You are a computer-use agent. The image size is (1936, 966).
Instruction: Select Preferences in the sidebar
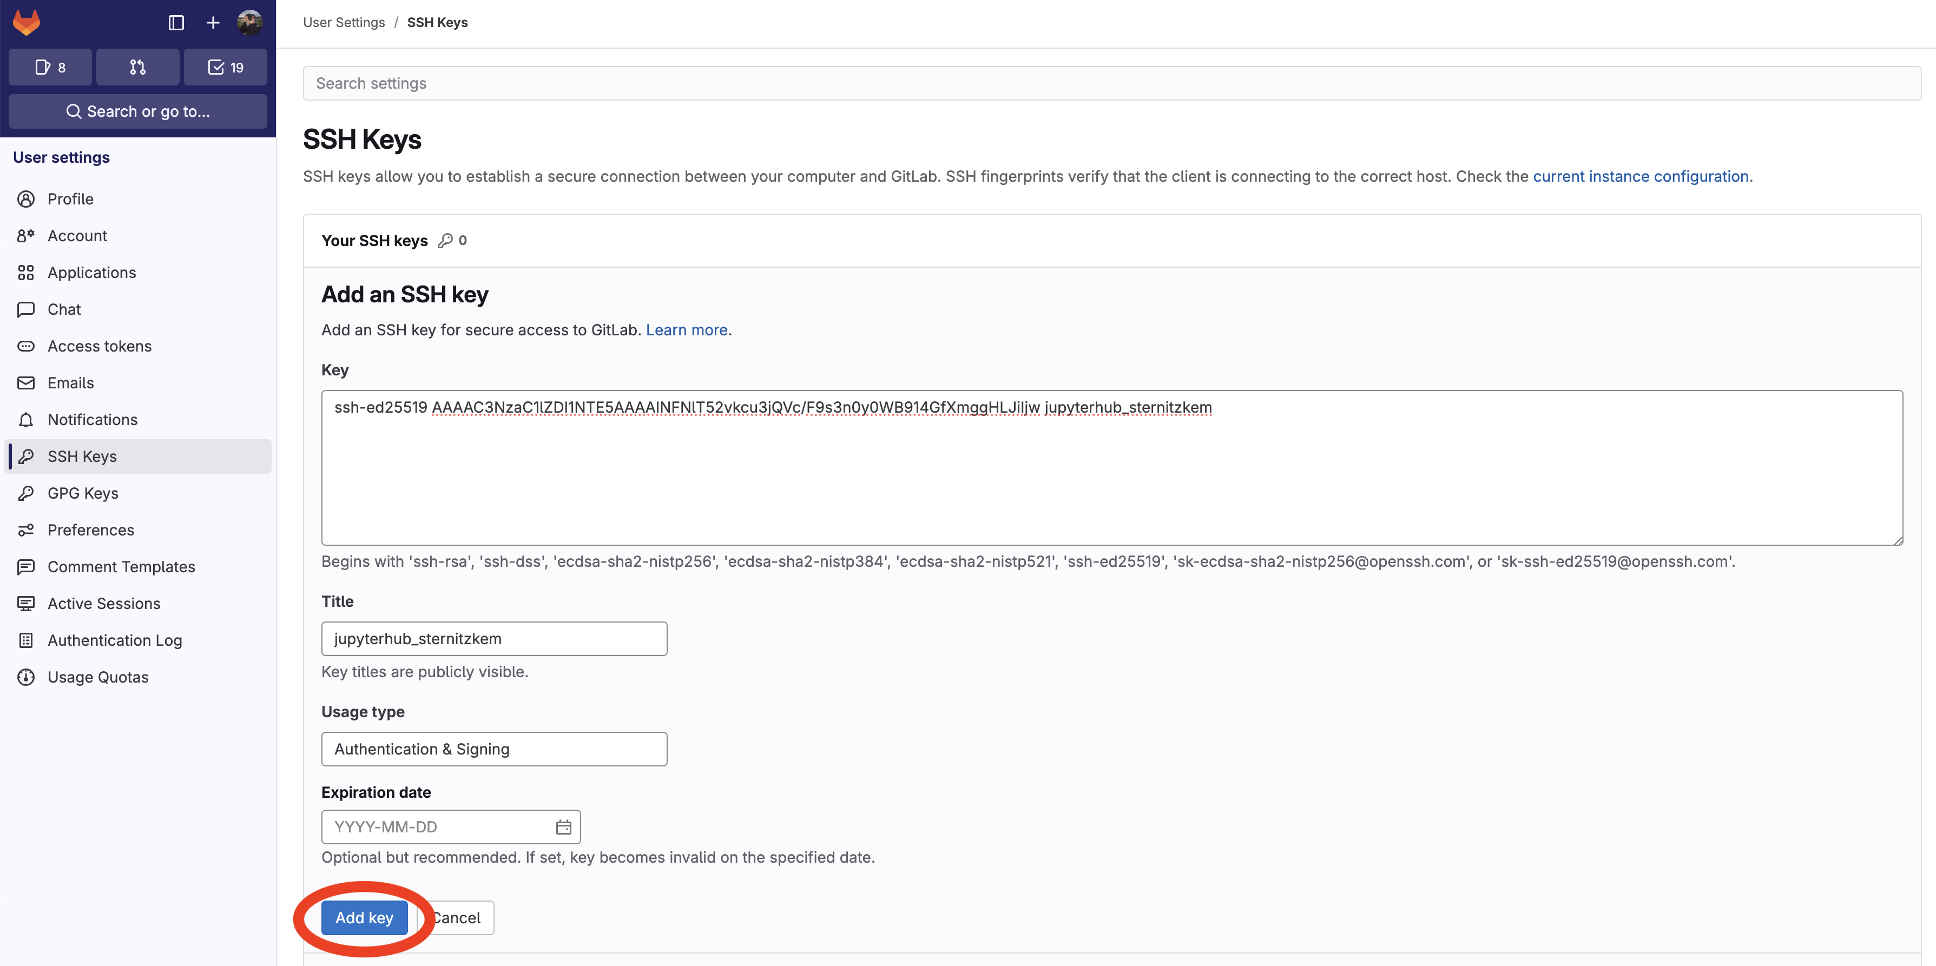(x=90, y=530)
